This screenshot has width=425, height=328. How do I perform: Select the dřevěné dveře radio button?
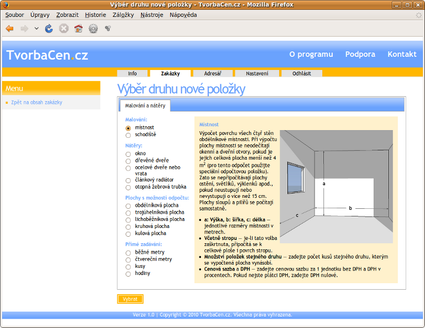point(128,161)
